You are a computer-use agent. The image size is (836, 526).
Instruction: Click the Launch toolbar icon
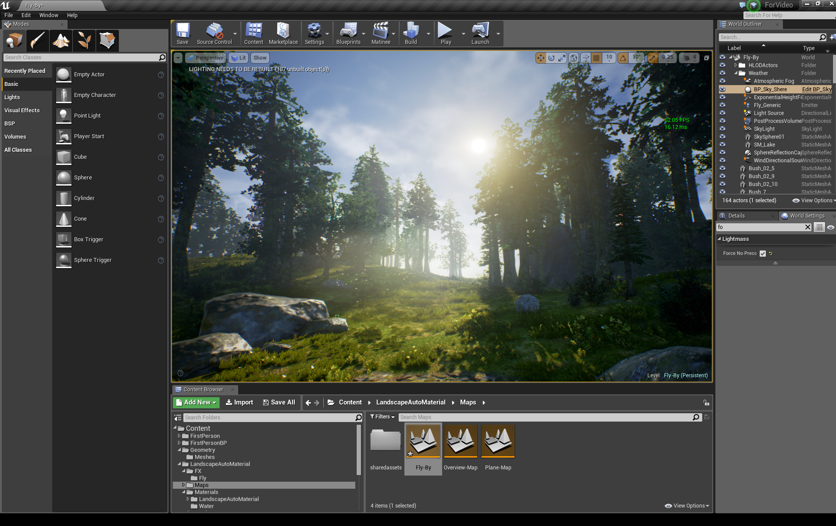point(480,34)
